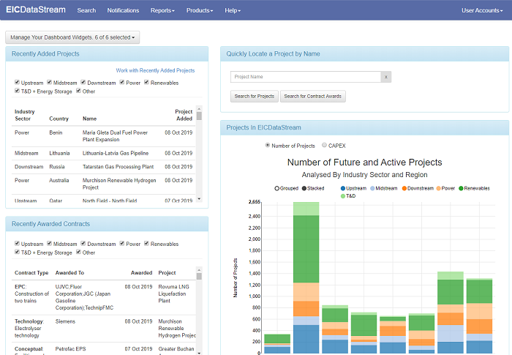Open Maria Gleta Dual Fuel Power Plant Expansion

coord(115,136)
